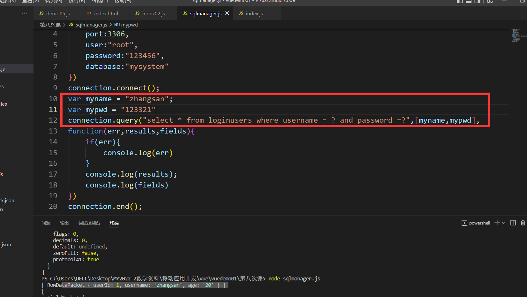Open the 帮助(H) menu in the menu bar

point(122,2)
